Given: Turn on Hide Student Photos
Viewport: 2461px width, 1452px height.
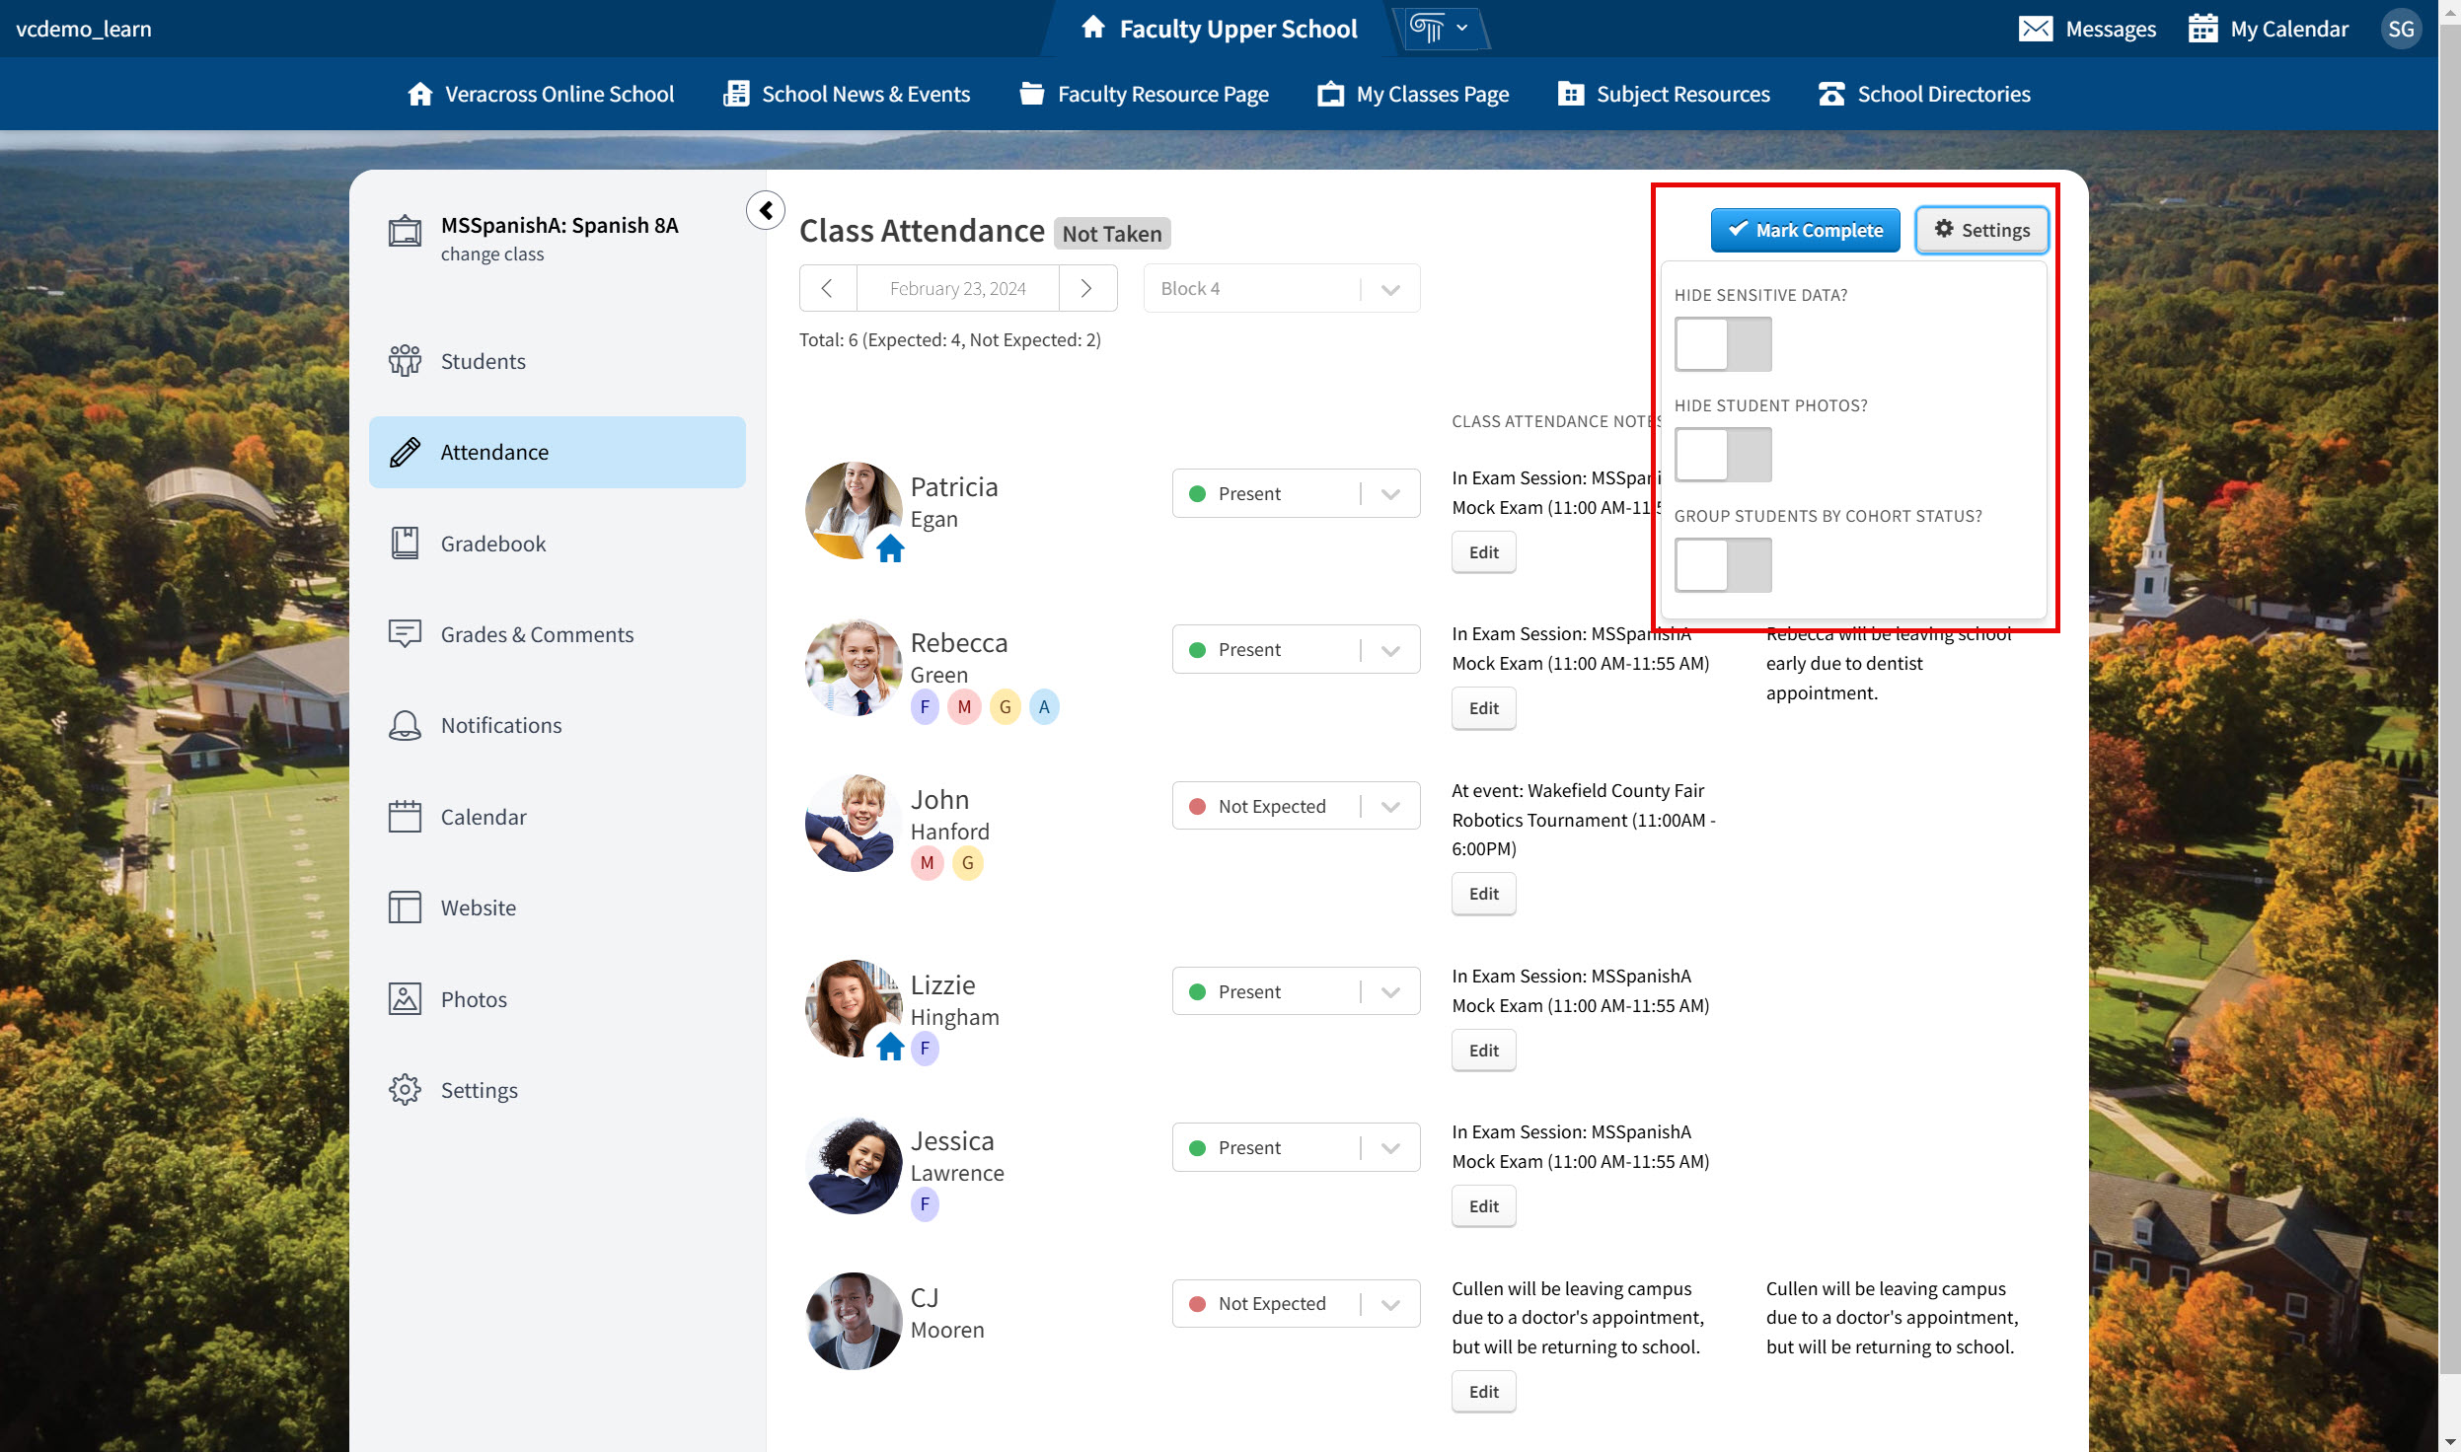Looking at the screenshot, I should pos(1721,455).
